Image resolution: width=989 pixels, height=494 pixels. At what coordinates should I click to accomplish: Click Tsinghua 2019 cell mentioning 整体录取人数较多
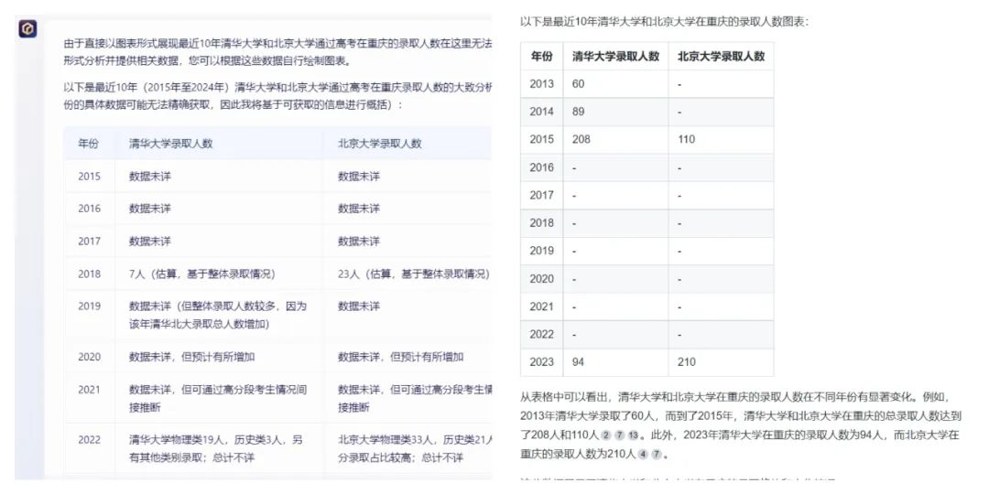(x=220, y=316)
